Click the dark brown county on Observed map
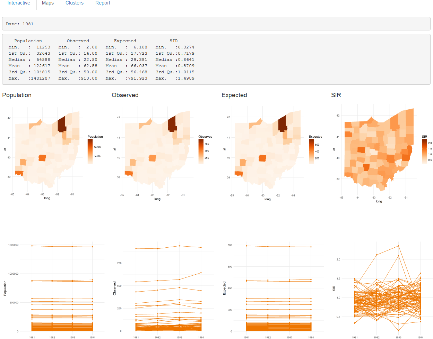The width and height of the screenshot is (433, 339). [172, 123]
